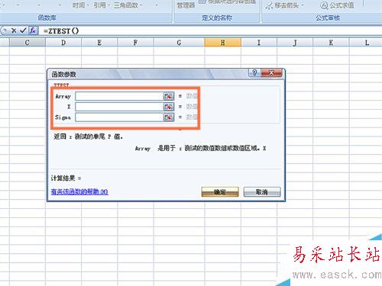The image size is (382, 286).
Task: Select column L header
Action: (367, 43)
